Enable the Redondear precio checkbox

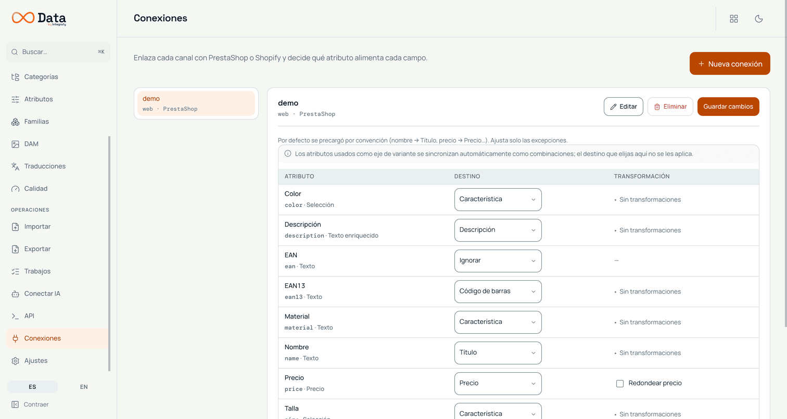click(x=620, y=383)
